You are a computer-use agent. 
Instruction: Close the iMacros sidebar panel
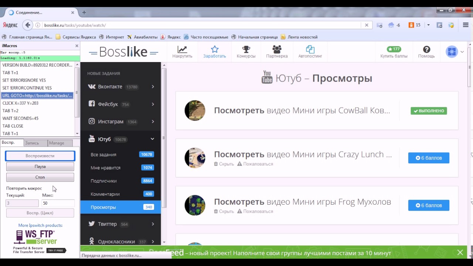tap(77, 46)
